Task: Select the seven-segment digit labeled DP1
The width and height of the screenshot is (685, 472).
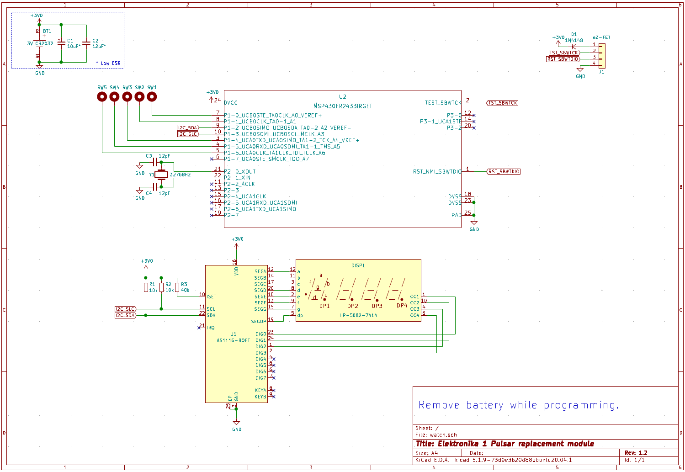Action: [319, 289]
